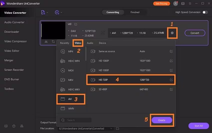
Task: Choose the SD 480P preset
Action: [x=131, y=89]
